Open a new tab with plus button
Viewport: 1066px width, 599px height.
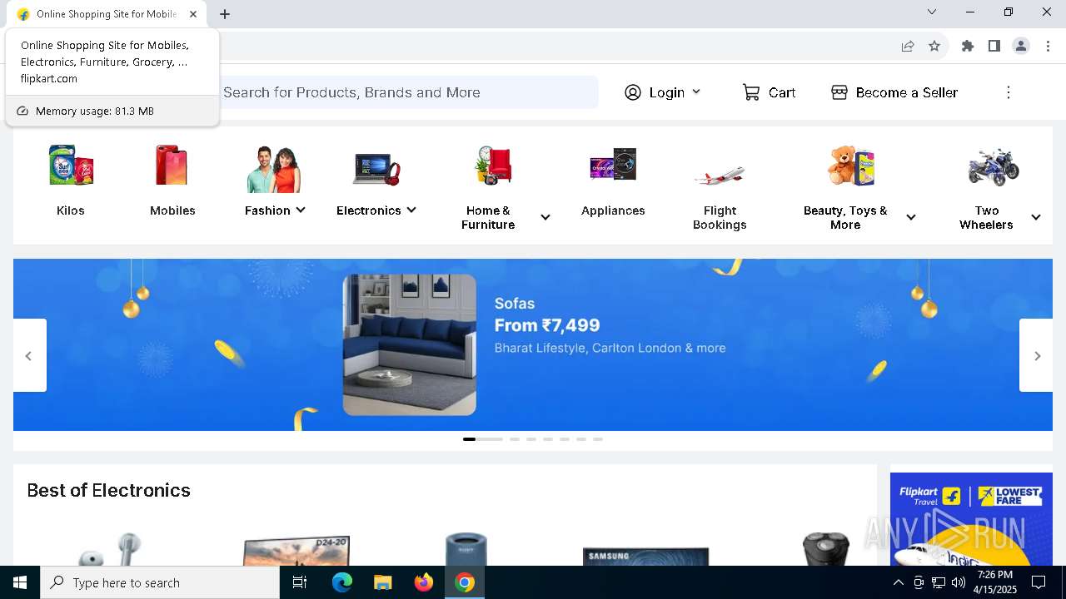pyautogui.click(x=225, y=14)
